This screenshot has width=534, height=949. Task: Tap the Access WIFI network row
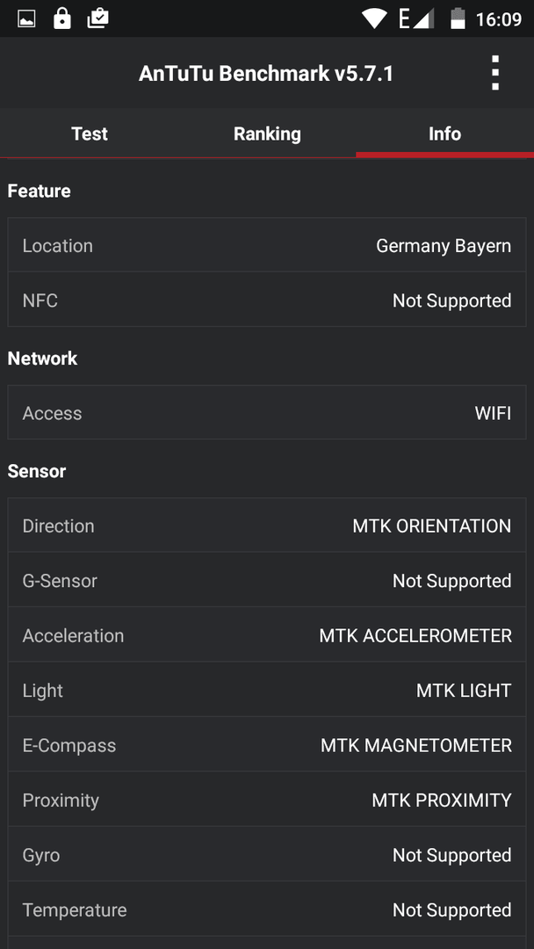pos(267,413)
